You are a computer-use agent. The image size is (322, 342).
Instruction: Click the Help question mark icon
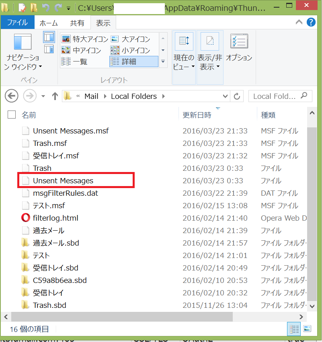pos(311,23)
